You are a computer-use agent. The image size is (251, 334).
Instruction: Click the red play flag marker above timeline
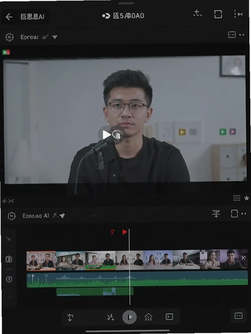point(124,232)
